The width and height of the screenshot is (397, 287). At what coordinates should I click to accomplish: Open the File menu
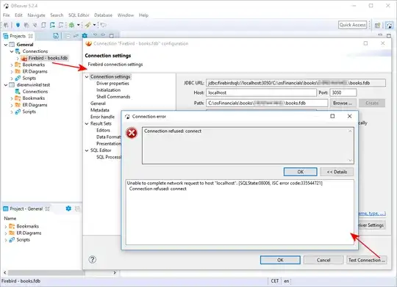7,15
